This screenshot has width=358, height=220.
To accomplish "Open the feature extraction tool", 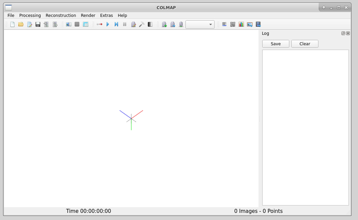I will (x=69, y=24).
